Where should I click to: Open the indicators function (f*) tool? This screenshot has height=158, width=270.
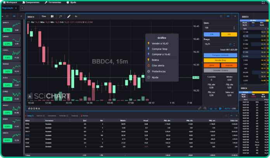point(61,17)
